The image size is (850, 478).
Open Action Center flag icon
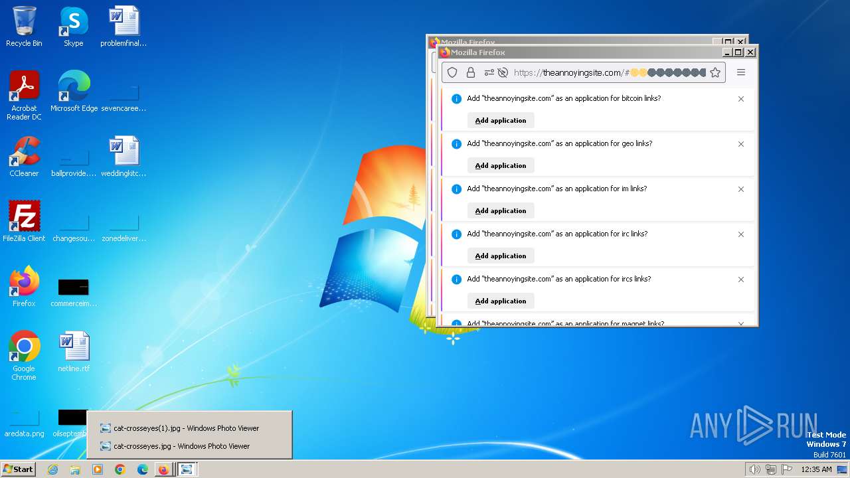(787, 469)
